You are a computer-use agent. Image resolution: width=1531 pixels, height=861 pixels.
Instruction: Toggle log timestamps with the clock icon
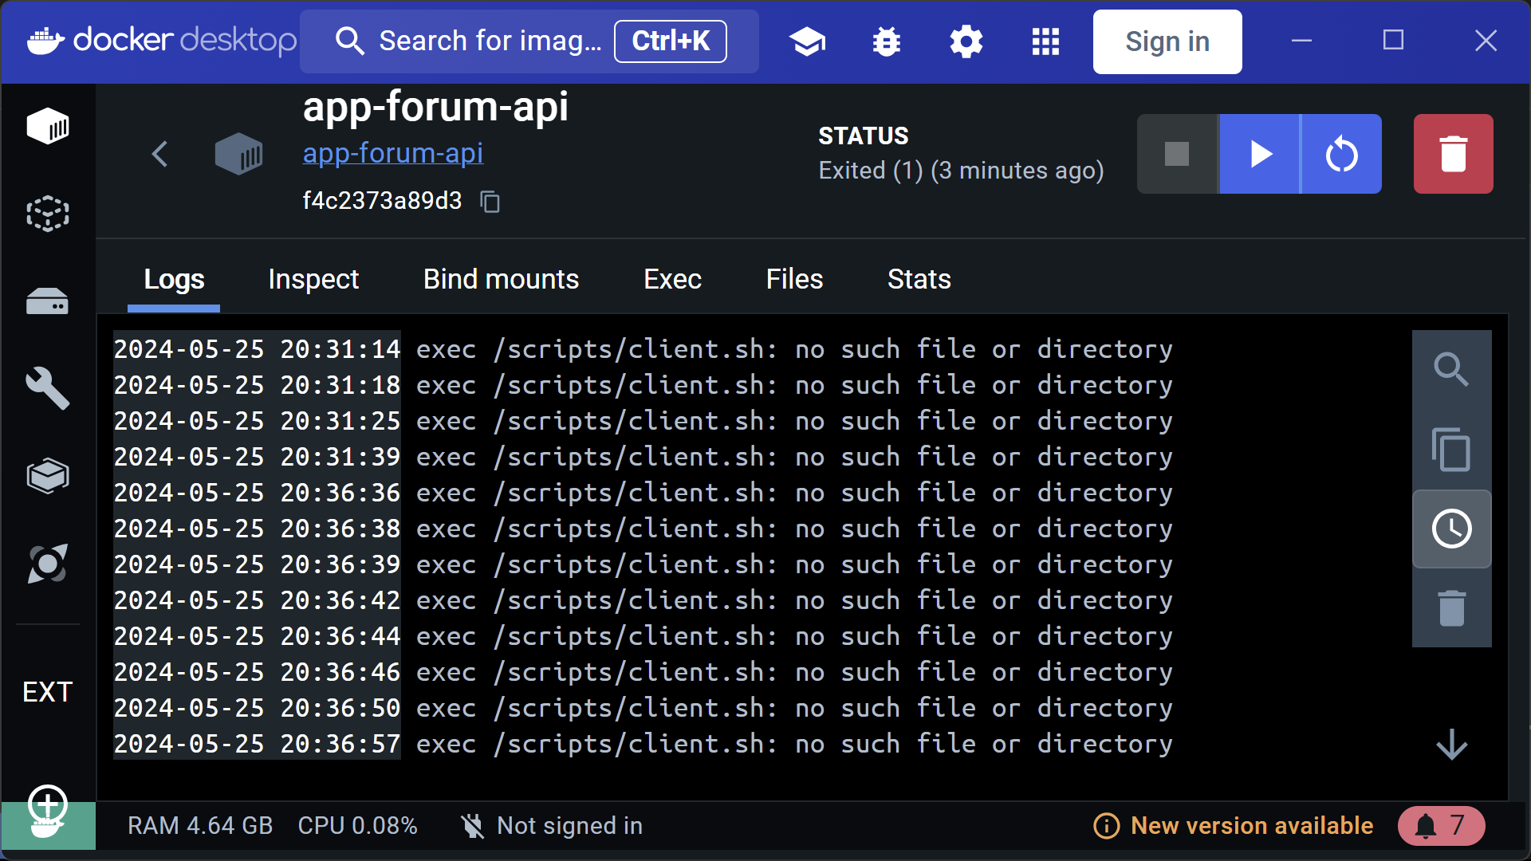pyautogui.click(x=1452, y=529)
